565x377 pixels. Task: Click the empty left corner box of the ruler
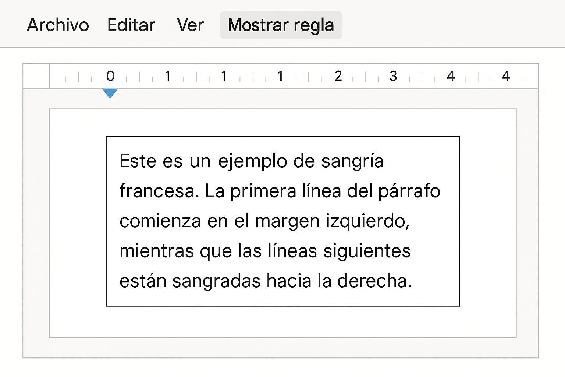click(x=36, y=76)
